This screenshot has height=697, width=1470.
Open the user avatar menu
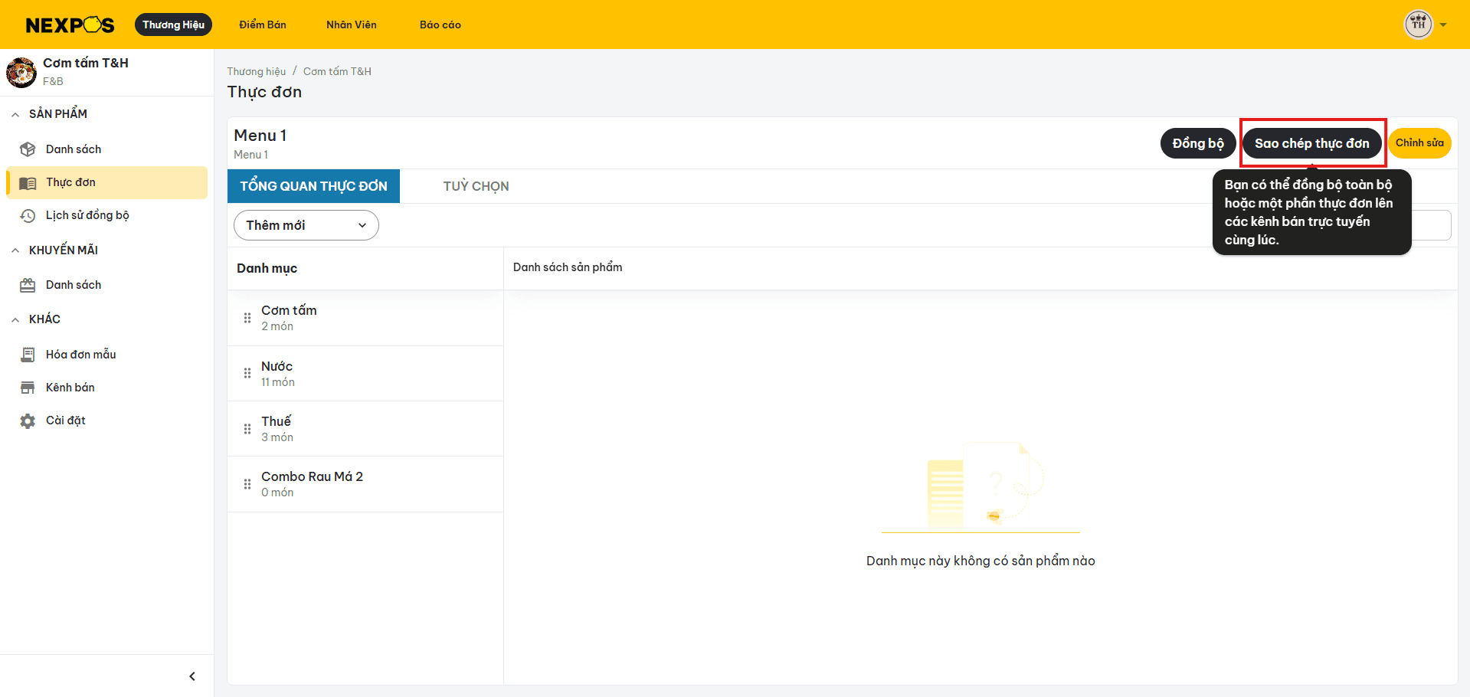click(x=1418, y=25)
